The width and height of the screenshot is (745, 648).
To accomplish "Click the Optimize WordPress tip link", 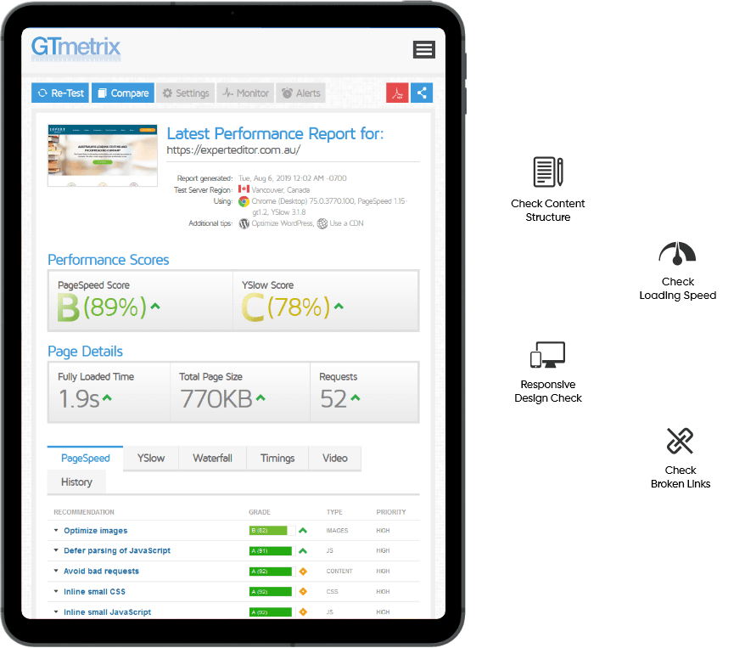I will click(x=283, y=223).
